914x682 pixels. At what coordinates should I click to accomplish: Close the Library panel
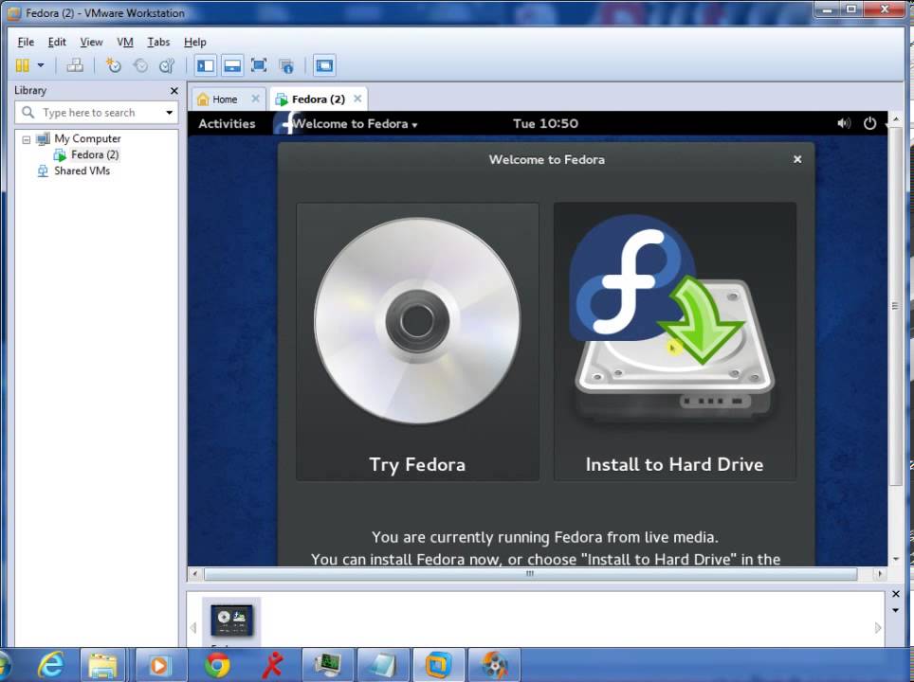(174, 91)
